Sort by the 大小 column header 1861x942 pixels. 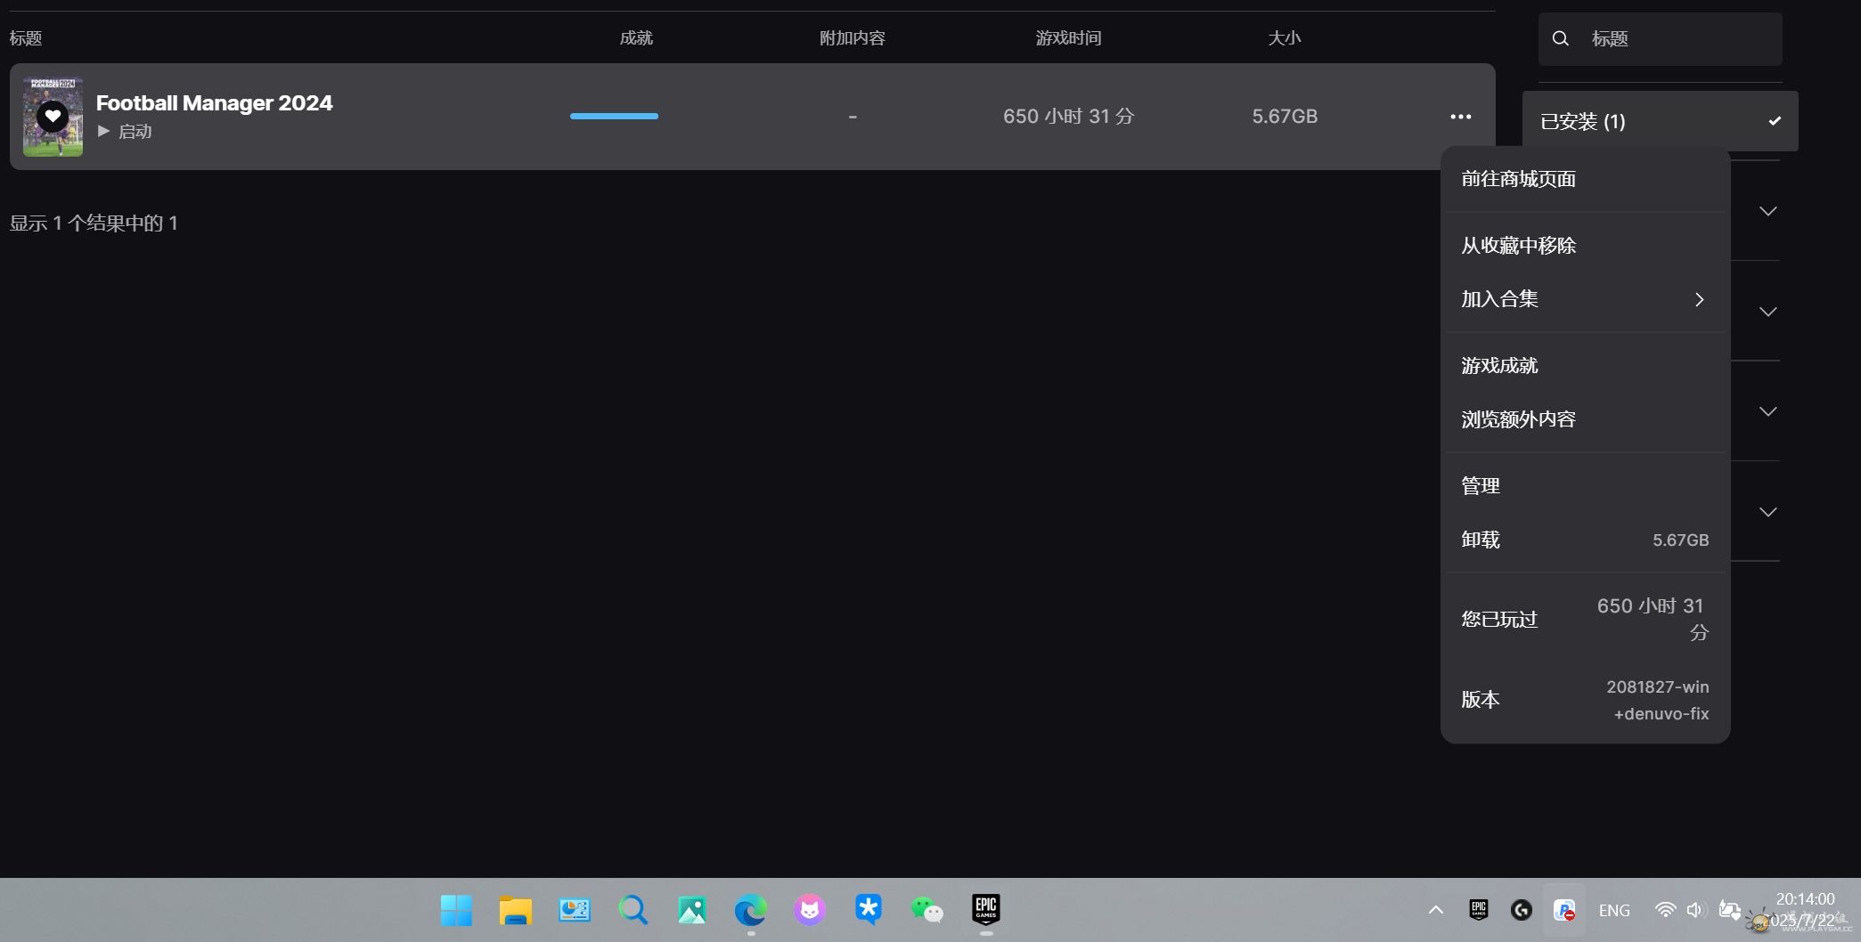pos(1285,38)
